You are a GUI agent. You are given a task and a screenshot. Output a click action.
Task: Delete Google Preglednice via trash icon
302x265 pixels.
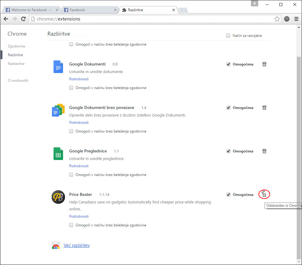pyautogui.click(x=264, y=151)
